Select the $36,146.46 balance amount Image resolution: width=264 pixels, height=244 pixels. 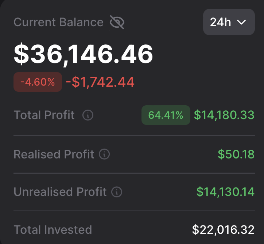pyautogui.click(x=83, y=55)
